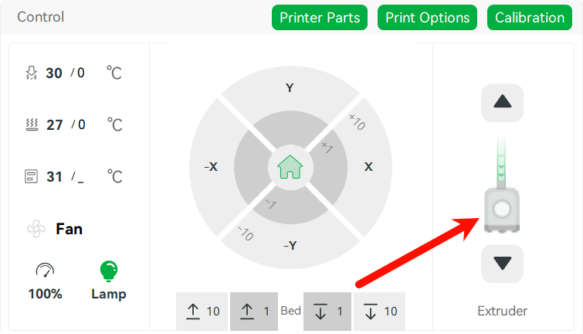Retract filament with extruder up arrow

click(x=502, y=102)
